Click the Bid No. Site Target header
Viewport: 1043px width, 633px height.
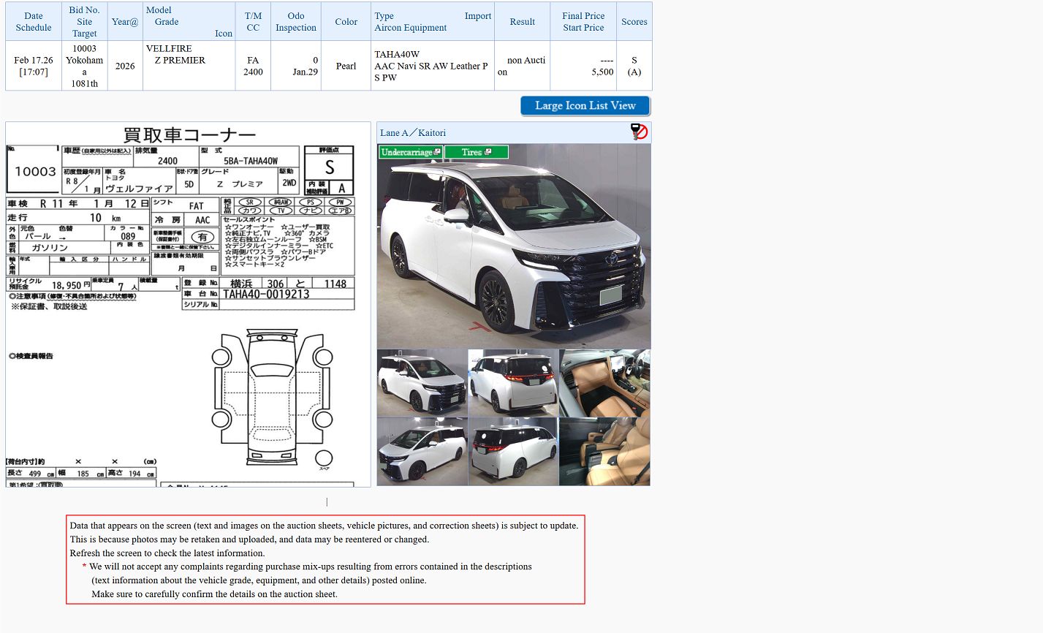[85, 22]
